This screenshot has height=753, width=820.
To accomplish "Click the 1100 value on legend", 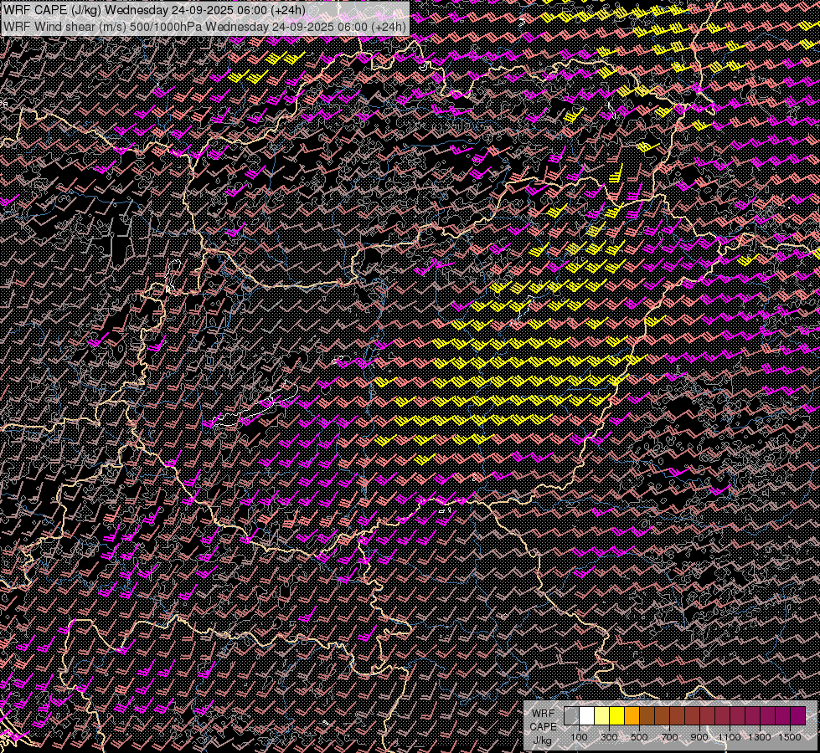I will click(x=730, y=736).
